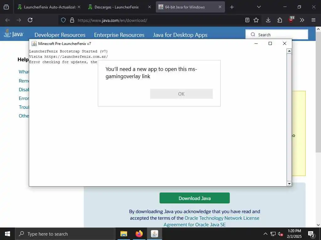
Task: Open the clock showing 1:20 PM
Action: pos(294,234)
